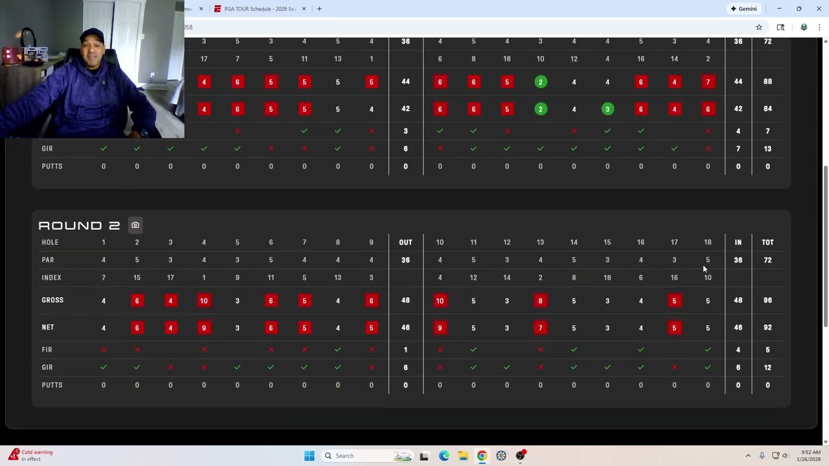Click the page vertical scrollbar thumb

click(x=825, y=246)
